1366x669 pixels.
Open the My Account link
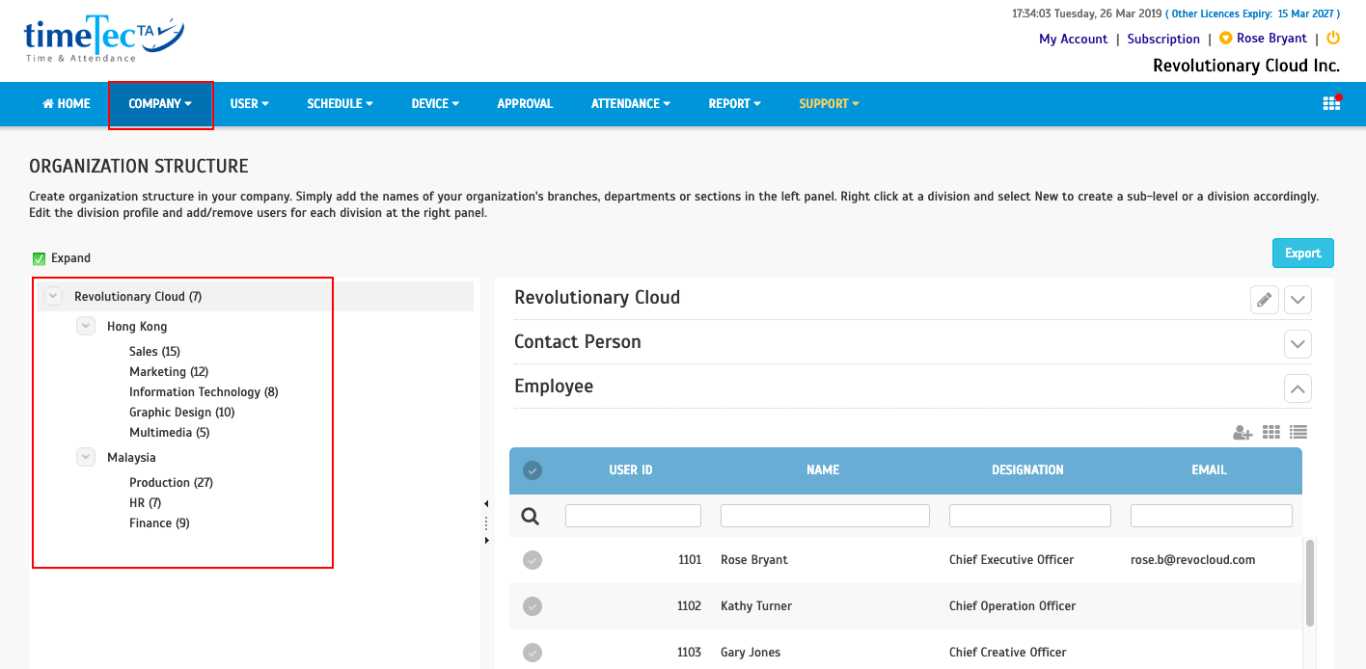click(1073, 39)
